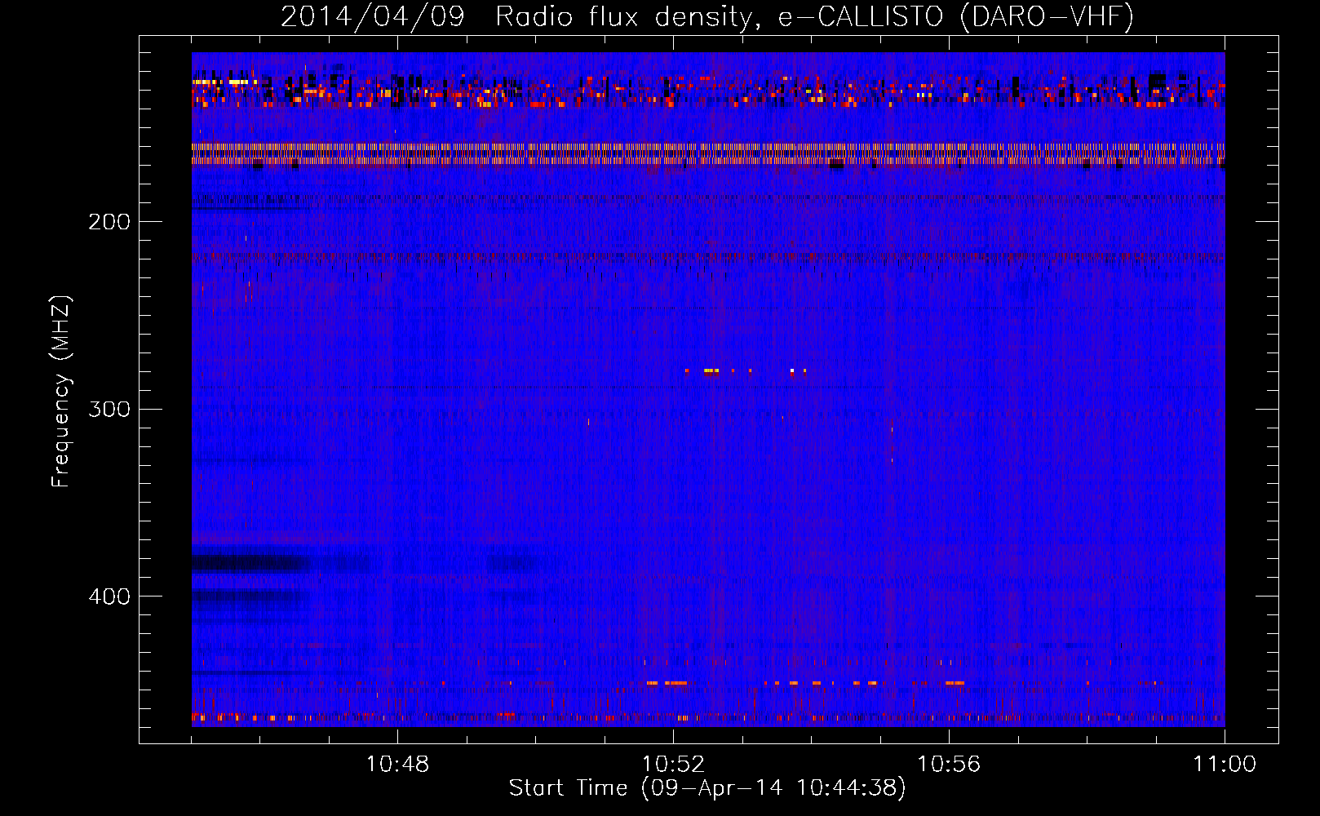This screenshot has height=816, width=1320.
Task: Click the 10:56 time tick label
Action: 949,765
